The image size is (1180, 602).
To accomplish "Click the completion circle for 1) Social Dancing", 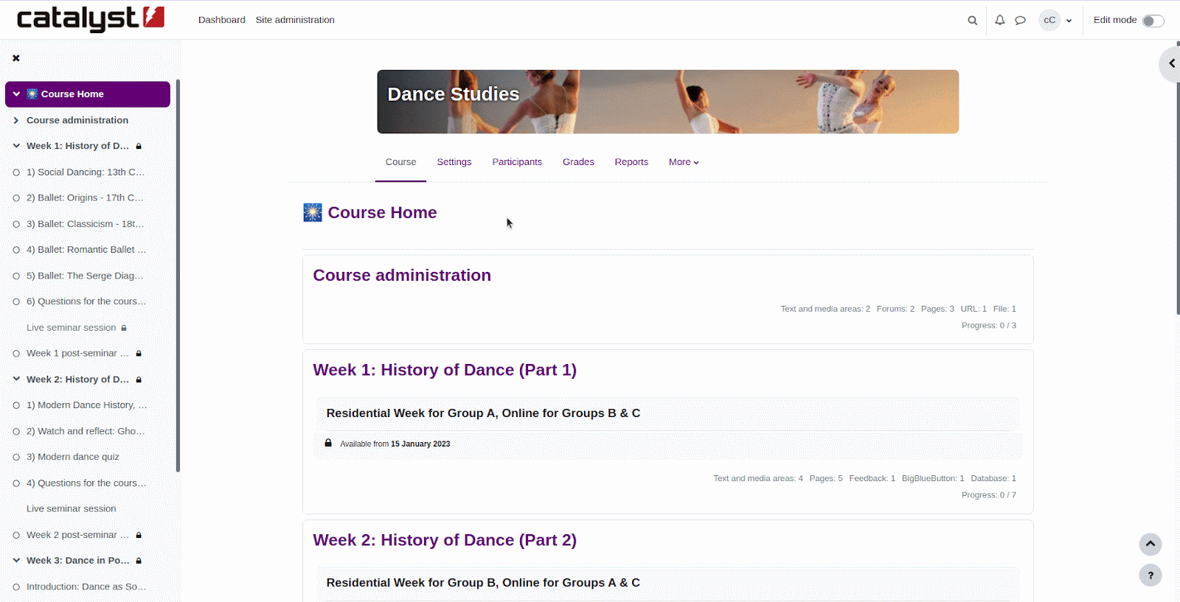I will click(16, 172).
